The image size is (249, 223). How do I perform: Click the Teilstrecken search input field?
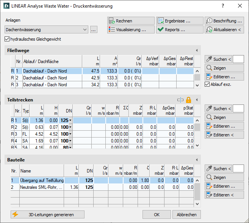[x=238, y=109]
